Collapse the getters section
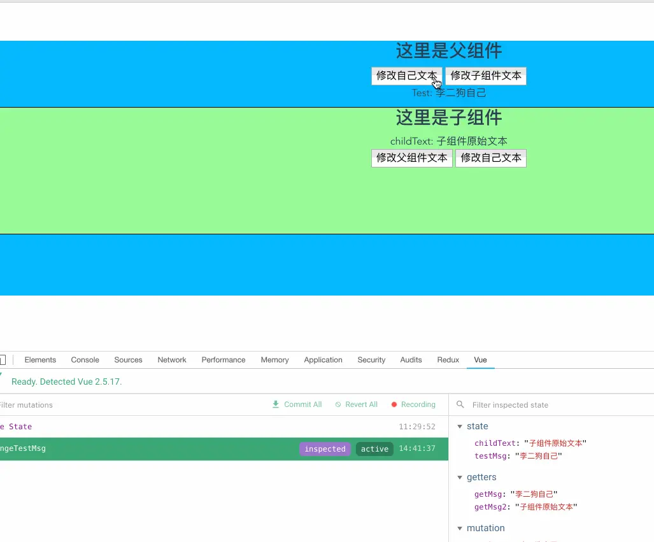The height and width of the screenshot is (542, 654). tap(460, 477)
